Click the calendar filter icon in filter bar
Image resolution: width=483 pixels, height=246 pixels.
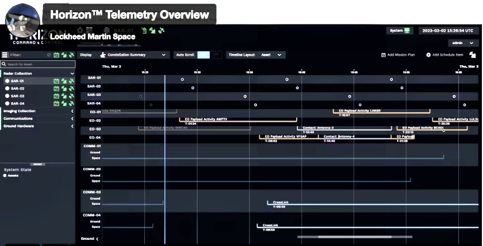[56, 55]
